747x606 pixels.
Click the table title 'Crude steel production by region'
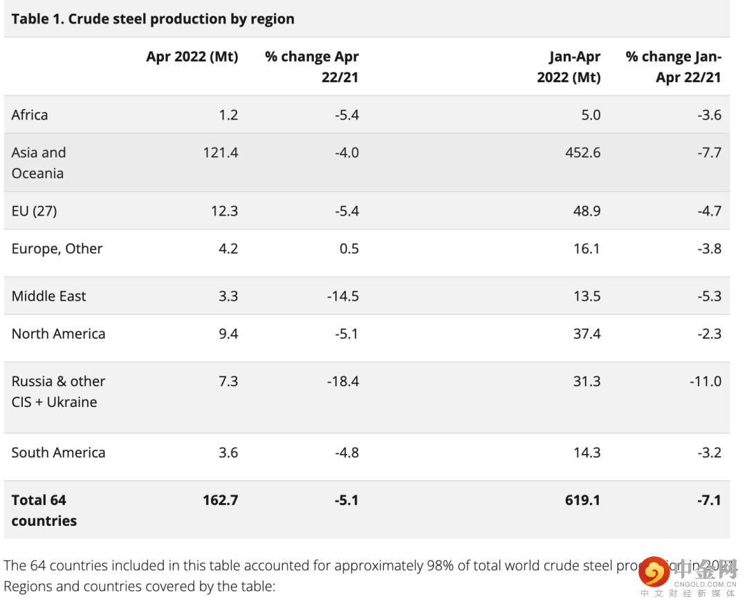pyautogui.click(x=153, y=19)
